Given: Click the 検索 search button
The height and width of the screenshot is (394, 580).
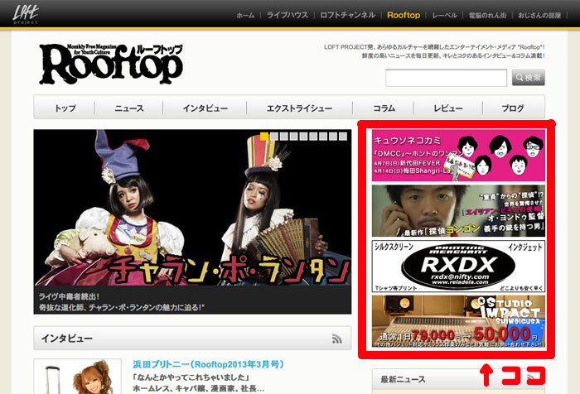Looking at the screenshot, I should pos(529,78).
